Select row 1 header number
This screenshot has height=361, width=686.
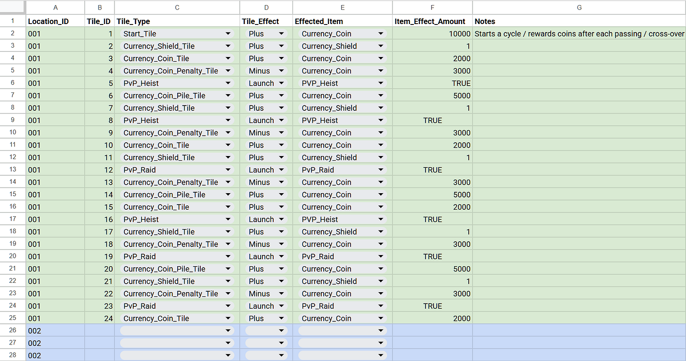[13, 21]
